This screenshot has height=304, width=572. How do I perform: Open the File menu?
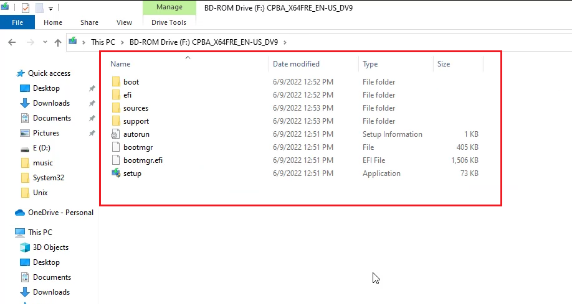17,22
